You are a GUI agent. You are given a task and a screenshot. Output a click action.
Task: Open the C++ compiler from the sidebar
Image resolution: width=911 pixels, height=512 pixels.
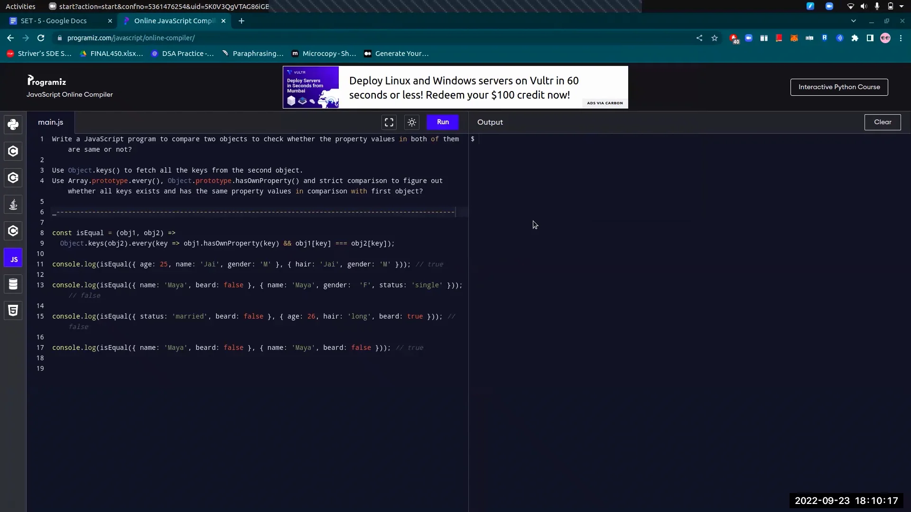coord(13,178)
